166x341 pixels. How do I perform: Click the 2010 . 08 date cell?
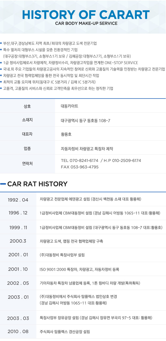click(18, 332)
